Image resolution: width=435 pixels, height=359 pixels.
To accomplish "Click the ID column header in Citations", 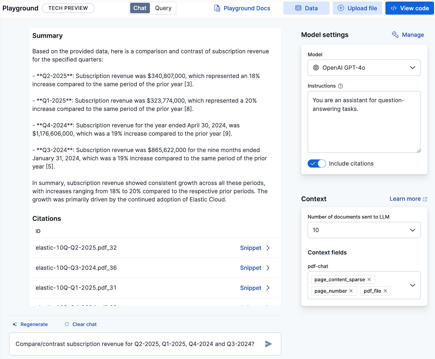I will [x=38, y=231].
